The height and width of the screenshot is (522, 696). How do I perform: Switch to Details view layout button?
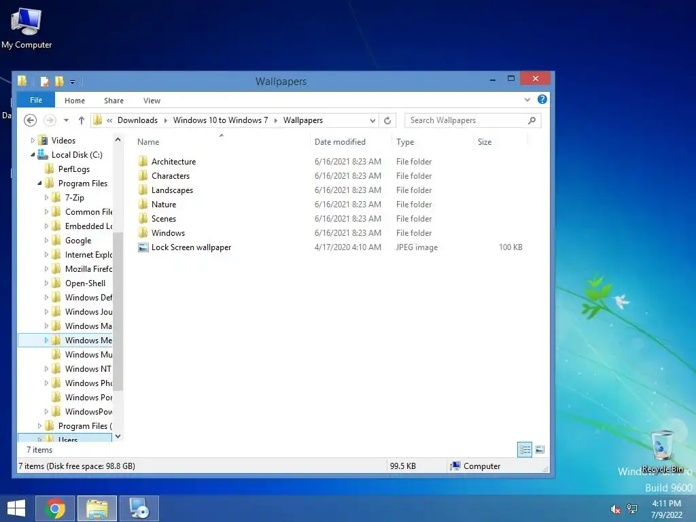click(525, 450)
